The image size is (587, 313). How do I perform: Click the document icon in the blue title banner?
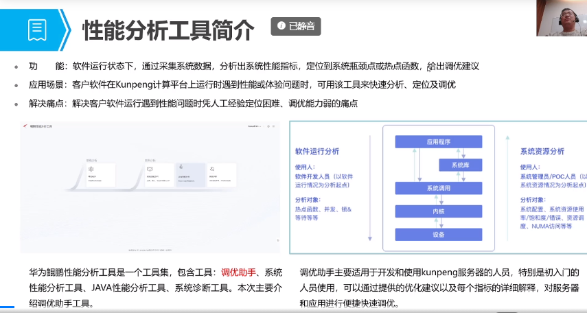tap(38, 30)
